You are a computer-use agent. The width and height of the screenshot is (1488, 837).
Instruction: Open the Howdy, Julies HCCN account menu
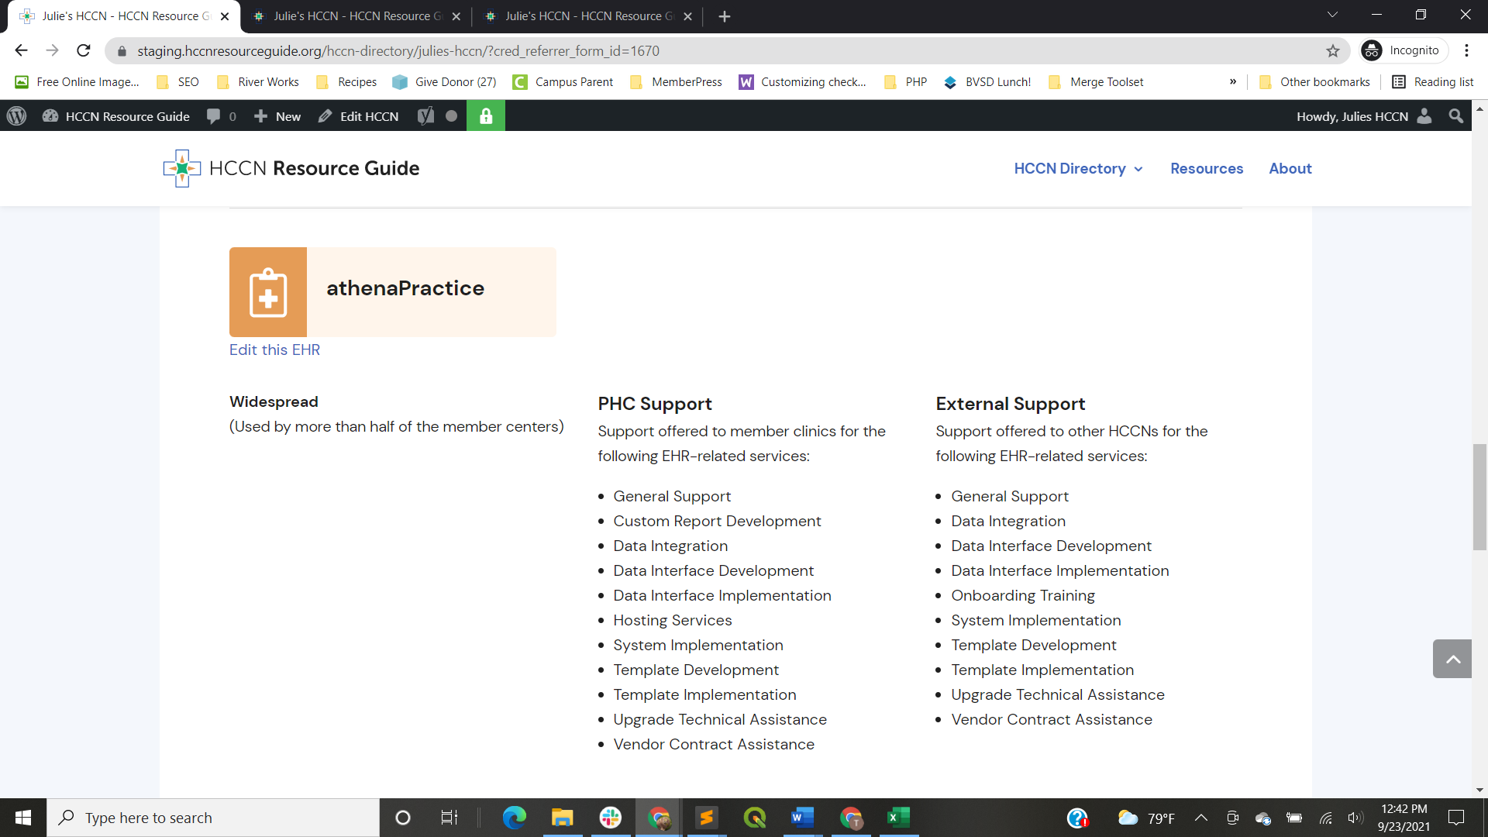coord(1364,116)
